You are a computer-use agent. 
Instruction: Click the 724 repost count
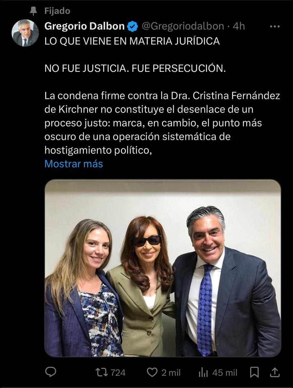point(118,373)
